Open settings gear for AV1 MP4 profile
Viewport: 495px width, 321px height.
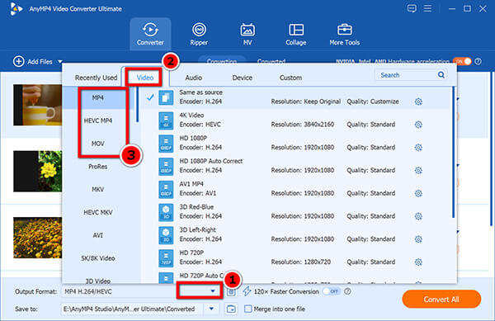pyautogui.click(x=418, y=193)
